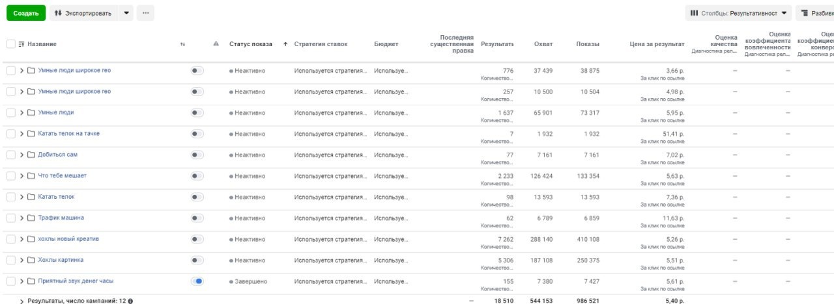Turn on the Умные люди campaign switch
This screenshot has width=834, height=304.
pos(197,112)
